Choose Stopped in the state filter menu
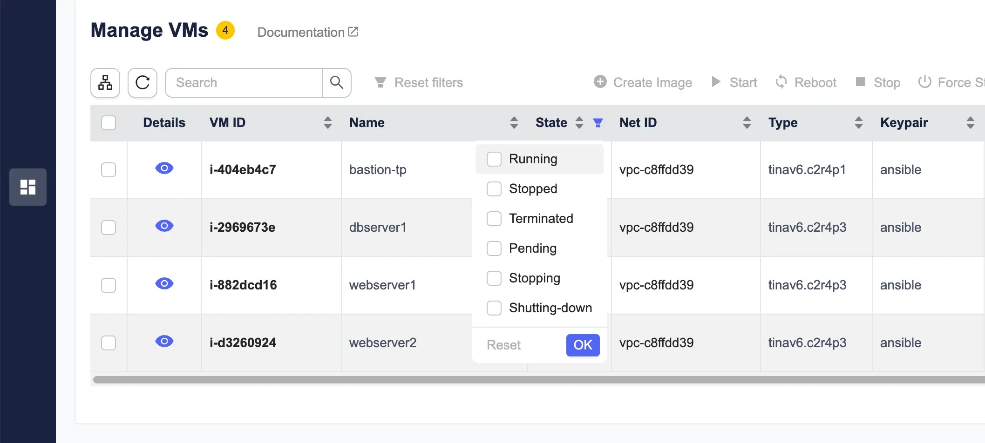Screen dimensions: 985x443 point(494,189)
